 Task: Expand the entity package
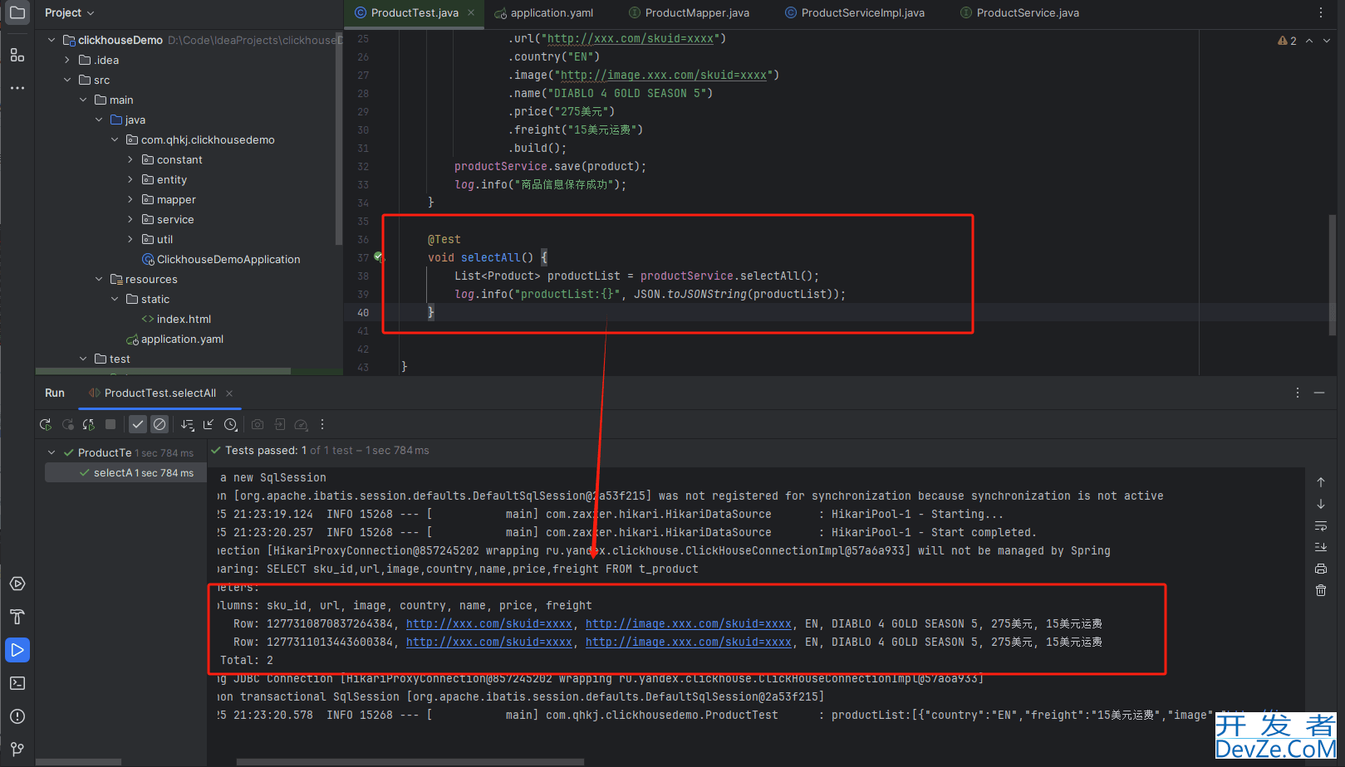[130, 179]
